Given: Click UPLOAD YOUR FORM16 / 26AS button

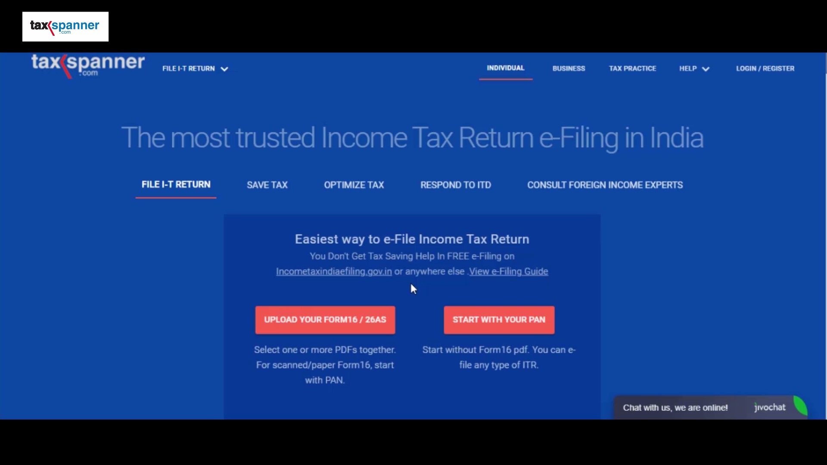Looking at the screenshot, I should point(325,319).
